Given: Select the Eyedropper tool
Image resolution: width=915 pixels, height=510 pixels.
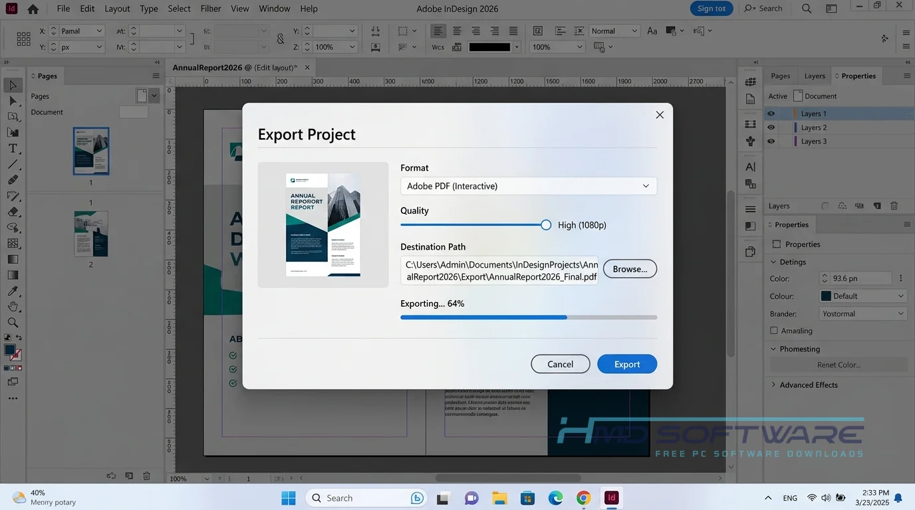Looking at the screenshot, I should coord(13,291).
